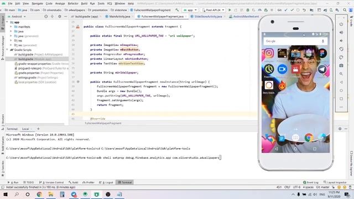Open the Pixel API 24 device dropdown
Image resolution: width=354 pixels, height=199 pixels.
[213, 10]
